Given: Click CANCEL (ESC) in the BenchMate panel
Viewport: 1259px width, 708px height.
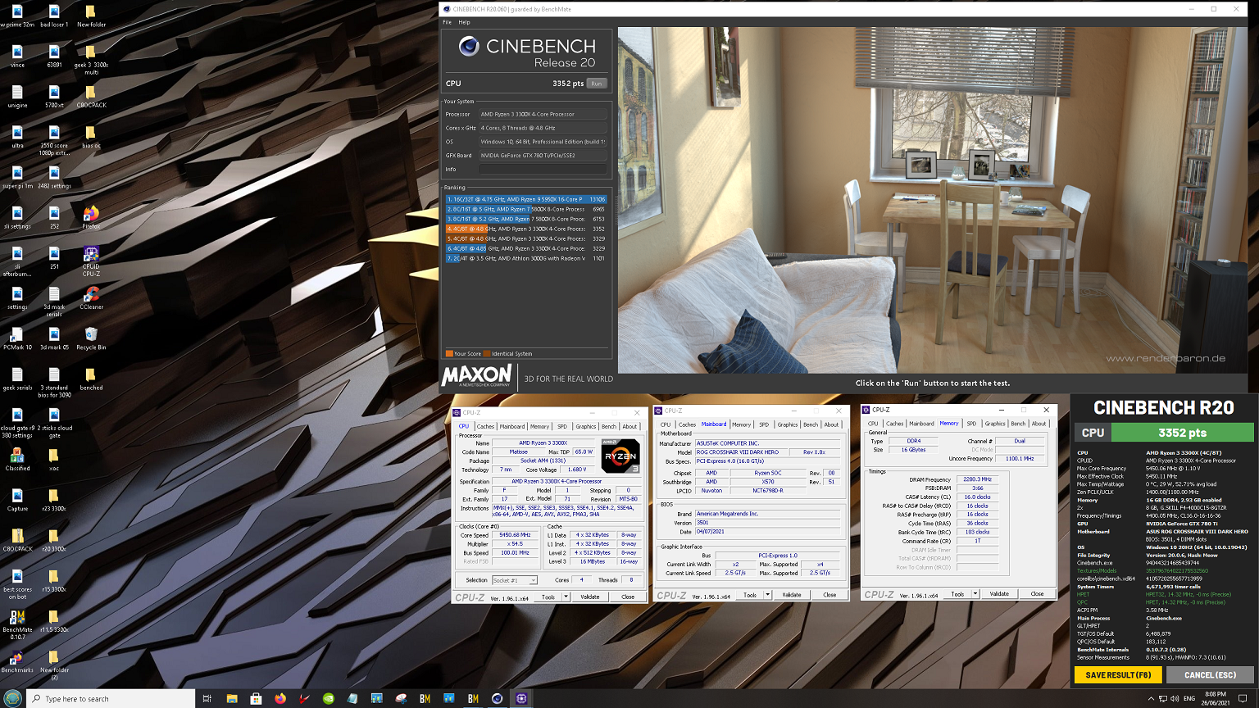Looking at the screenshot, I should 1210,675.
